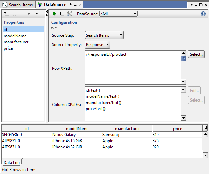Select the modelName/text() column XPath

pyautogui.click(x=133, y=96)
